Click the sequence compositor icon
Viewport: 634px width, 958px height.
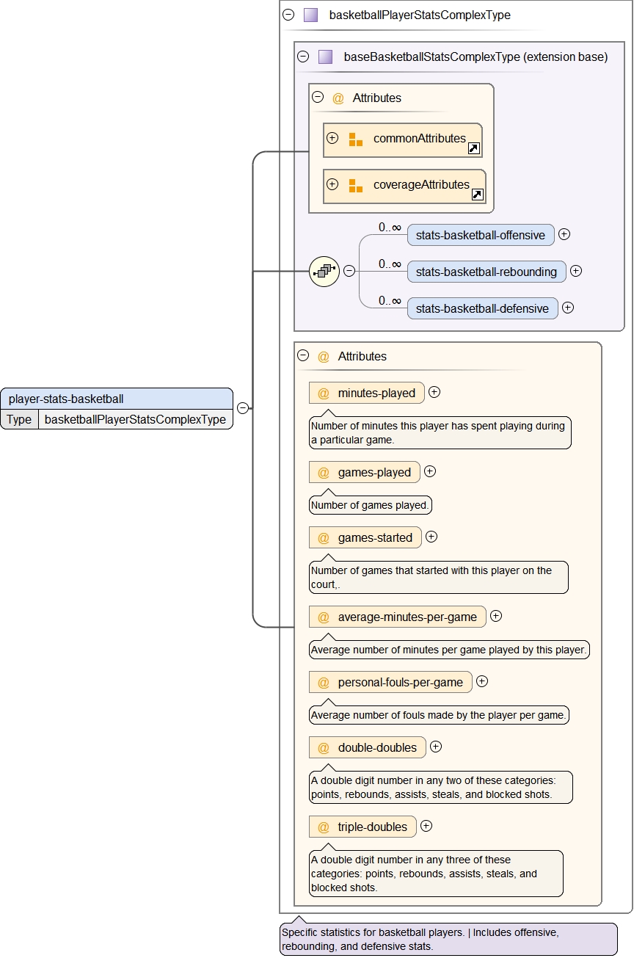(x=324, y=271)
